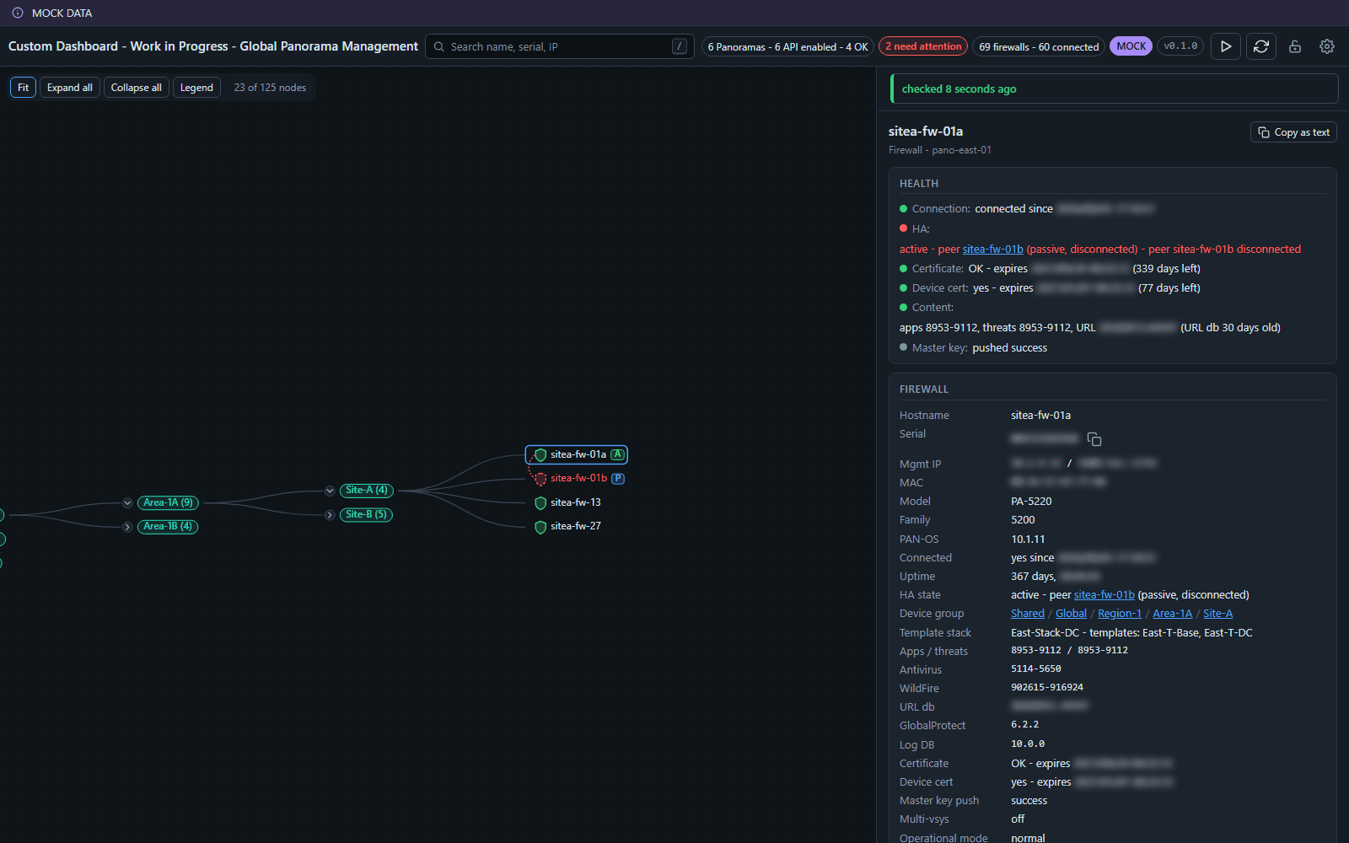Collapse the Area-1A node chevron

(127, 503)
